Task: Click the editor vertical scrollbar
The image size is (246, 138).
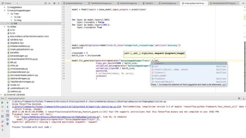Action: click(245, 67)
